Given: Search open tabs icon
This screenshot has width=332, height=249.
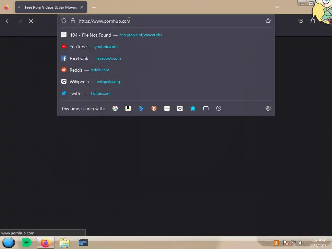Looking at the screenshot, I should [x=206, y=108].
